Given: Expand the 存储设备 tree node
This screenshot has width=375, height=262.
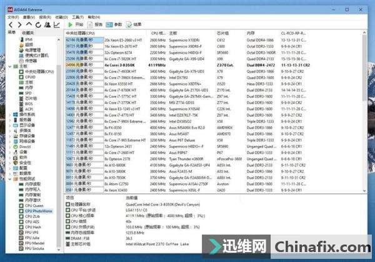Looking at the screenshot, I should [x=10, y=136].
